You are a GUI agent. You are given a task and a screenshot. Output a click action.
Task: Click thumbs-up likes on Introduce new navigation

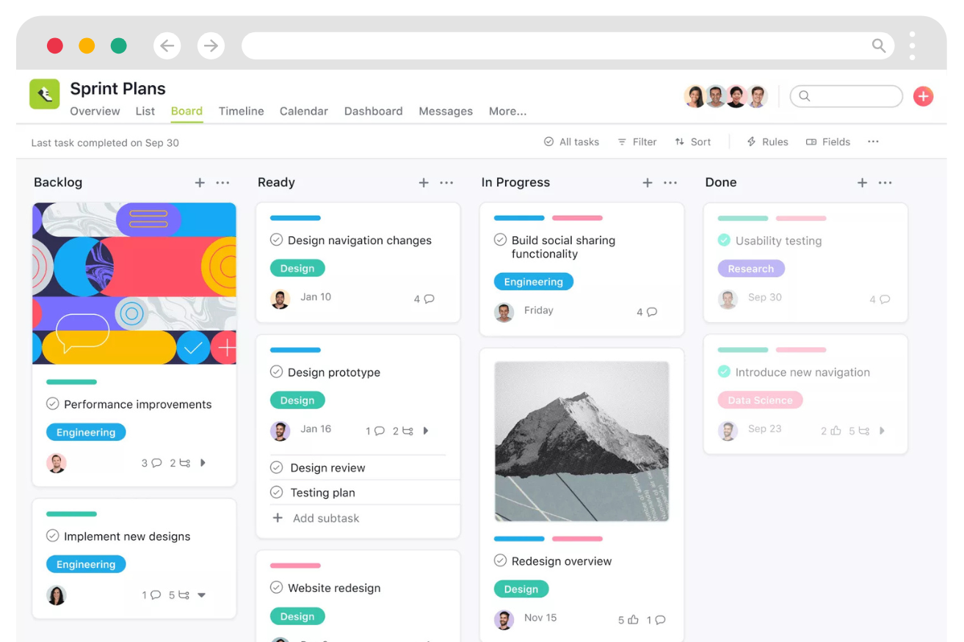click(x=836, y=431)
